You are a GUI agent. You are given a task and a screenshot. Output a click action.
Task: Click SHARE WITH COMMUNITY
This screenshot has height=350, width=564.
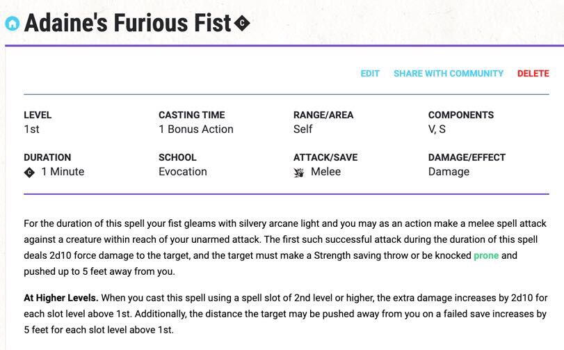[x=448, y=74]
